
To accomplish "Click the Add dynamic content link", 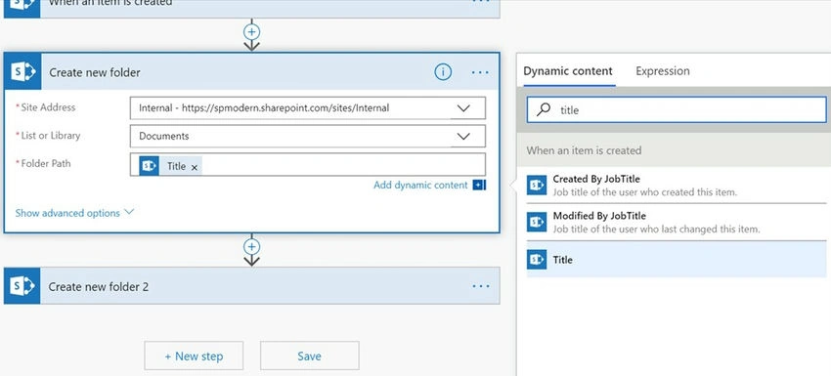I will coord(420,185).
